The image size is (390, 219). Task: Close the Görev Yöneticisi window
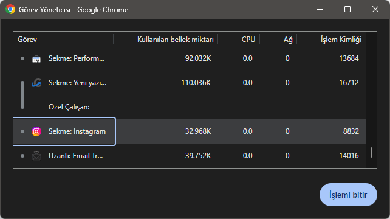[x=375, y=10]
